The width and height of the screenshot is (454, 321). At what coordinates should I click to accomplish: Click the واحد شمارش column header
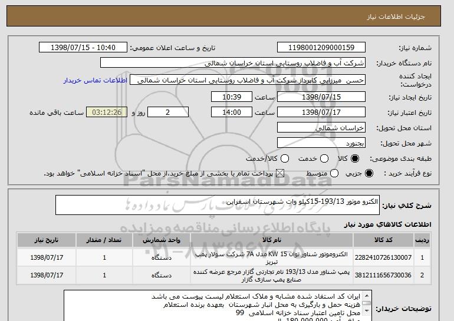coord(162,240)
